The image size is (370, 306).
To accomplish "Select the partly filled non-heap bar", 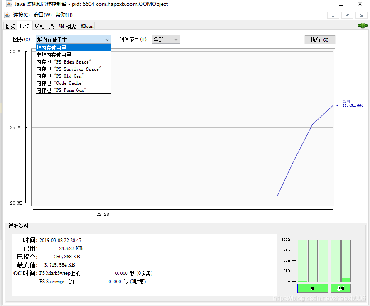I will pyautogui.click(x=346, y=261).
